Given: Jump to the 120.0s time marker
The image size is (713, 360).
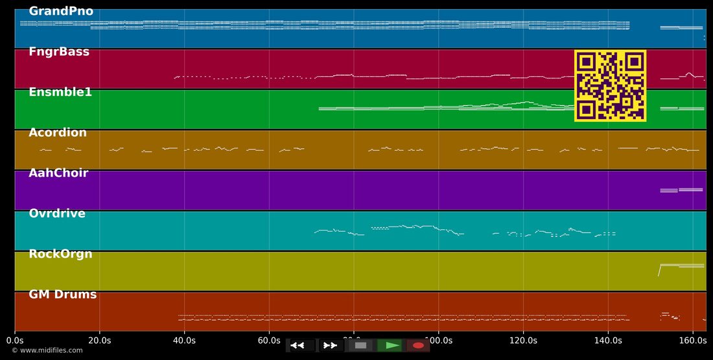Looking at the screenshot, I should pyautogui.click(x=523, y=340).
